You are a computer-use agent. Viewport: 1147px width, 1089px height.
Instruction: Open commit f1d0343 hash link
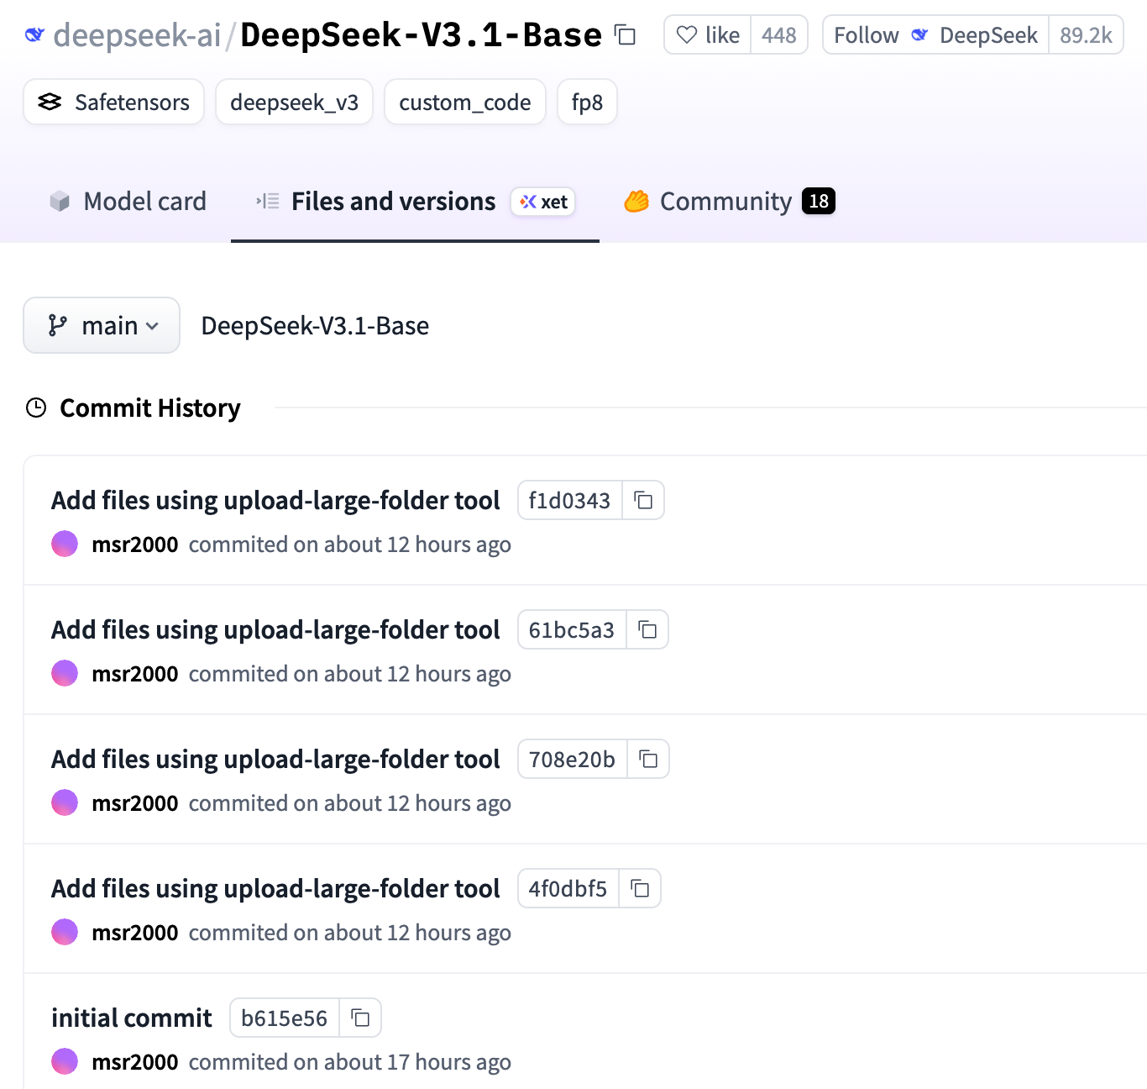pos(569,501)
